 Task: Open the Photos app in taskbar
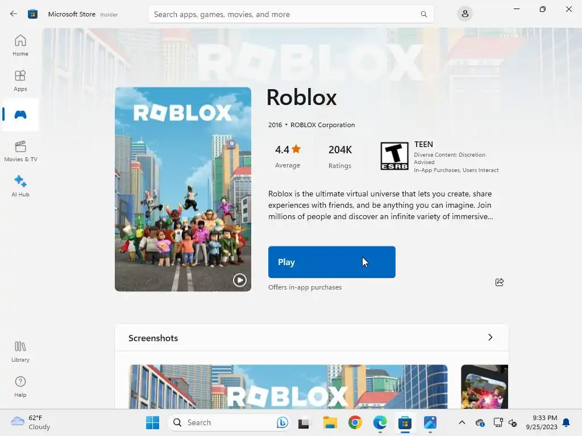[x=430, y=422]
